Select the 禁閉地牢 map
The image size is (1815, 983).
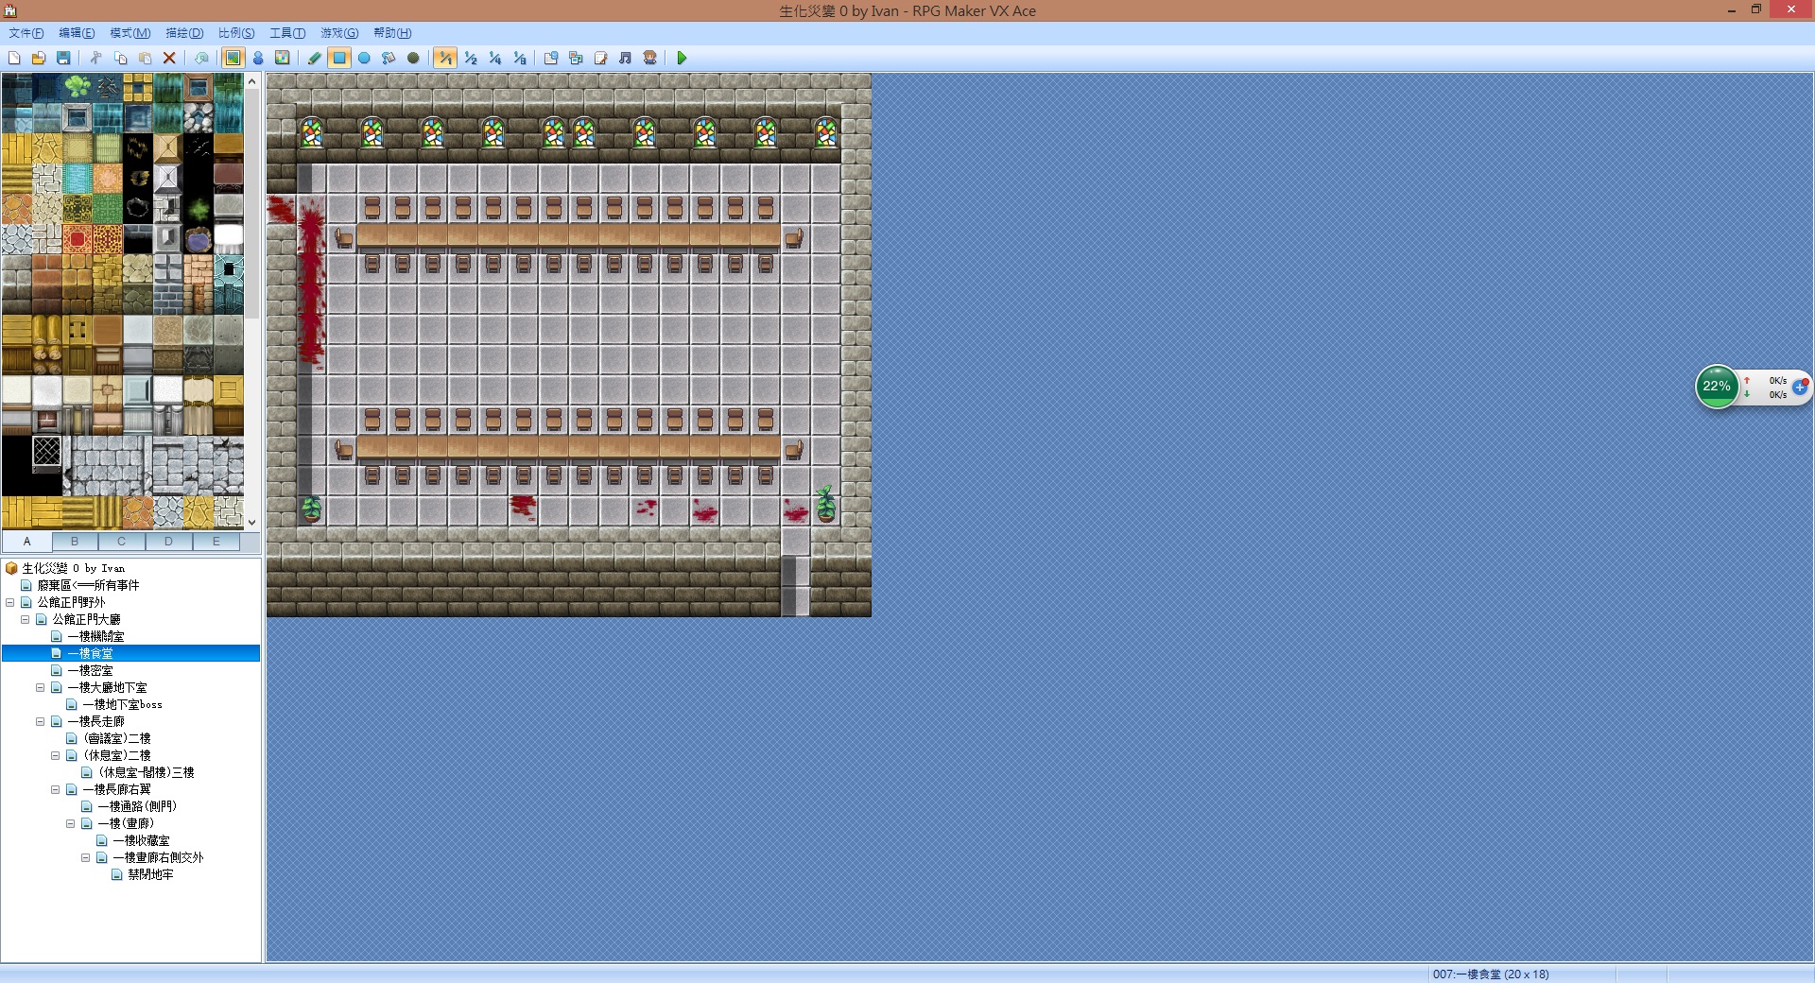point(150,874)
